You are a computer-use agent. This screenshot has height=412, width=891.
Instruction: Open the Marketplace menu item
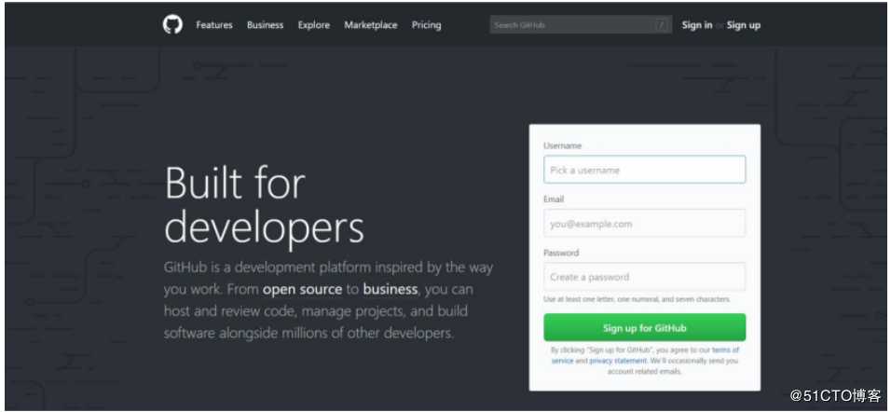371,25
